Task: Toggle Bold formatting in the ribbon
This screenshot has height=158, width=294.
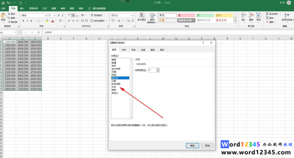Action: 23,21
